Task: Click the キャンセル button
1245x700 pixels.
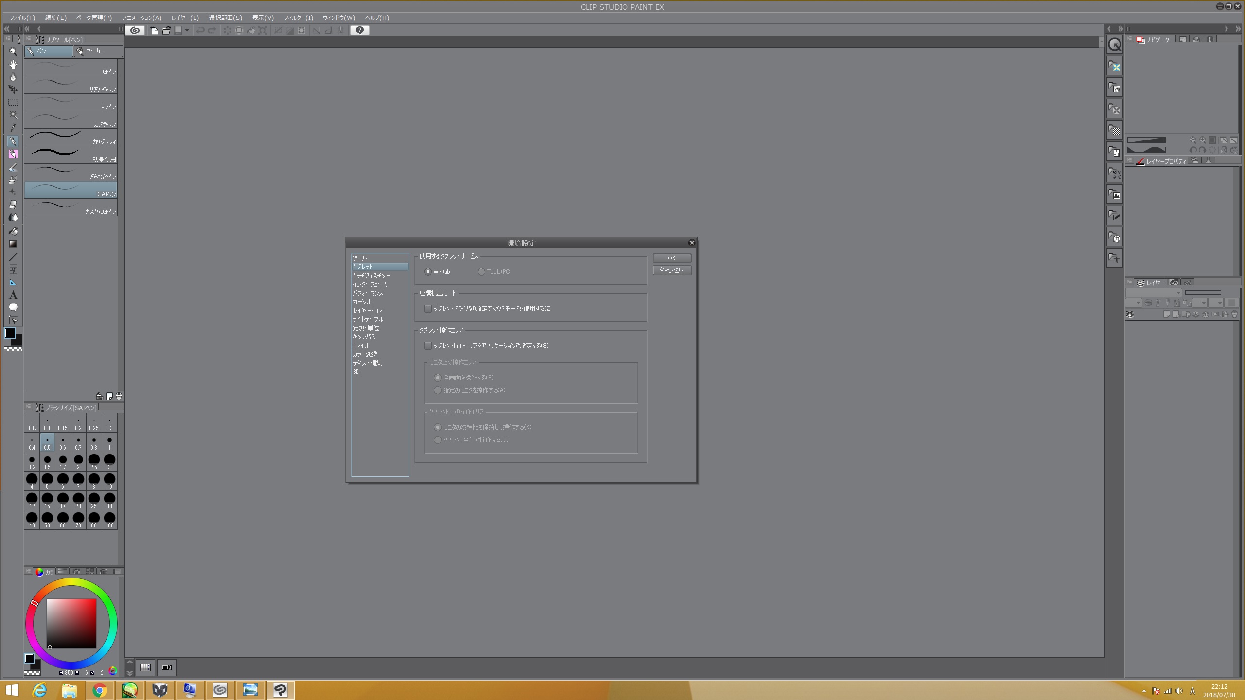Action: coord(671,270)
